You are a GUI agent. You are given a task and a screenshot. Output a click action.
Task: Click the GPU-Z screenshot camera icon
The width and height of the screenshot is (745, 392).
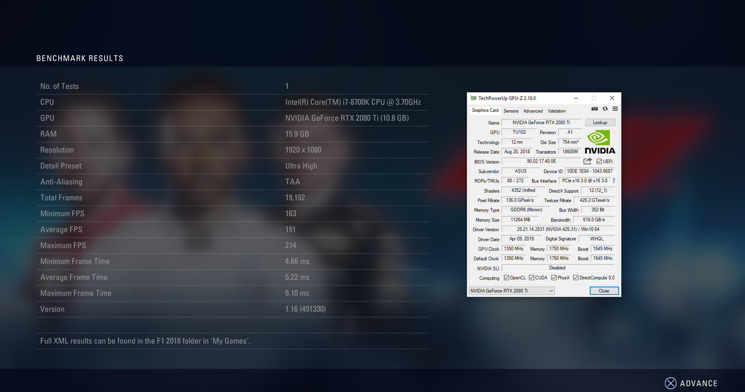pos(594,109)
